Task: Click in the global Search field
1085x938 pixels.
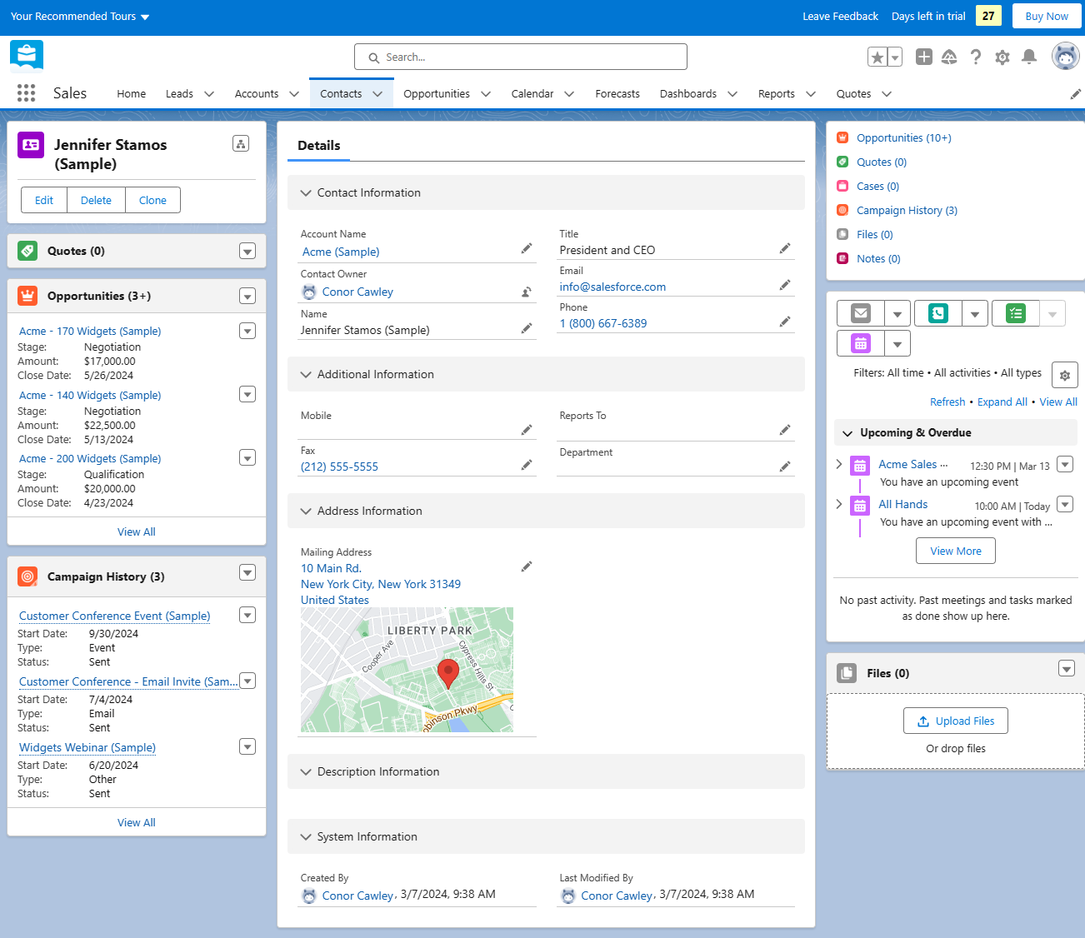Action: (x=521, y=57)
